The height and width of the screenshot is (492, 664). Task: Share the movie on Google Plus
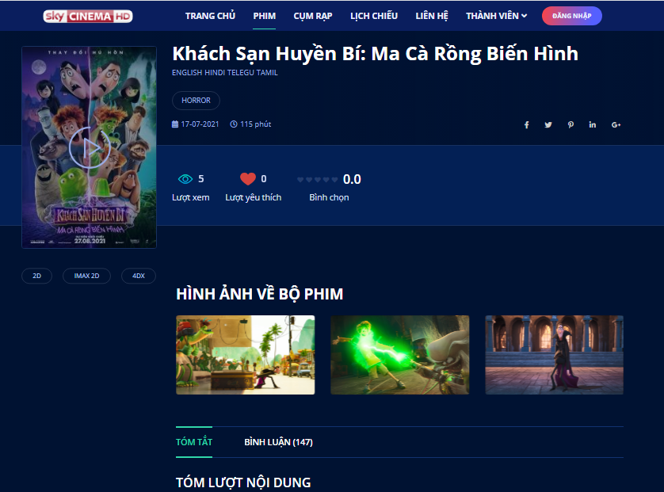tap(615, 124)
